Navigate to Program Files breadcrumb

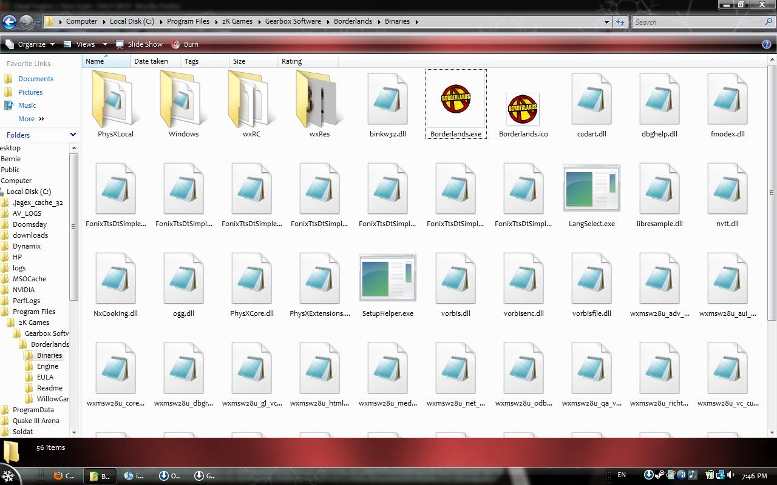point(188,21)
